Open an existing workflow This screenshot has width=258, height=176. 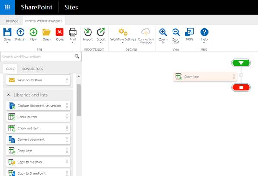pos(46,35)
